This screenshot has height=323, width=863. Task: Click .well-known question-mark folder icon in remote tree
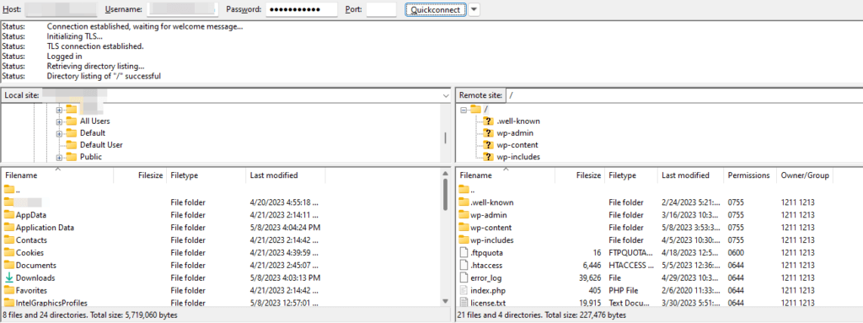click(x=488, y=121)
